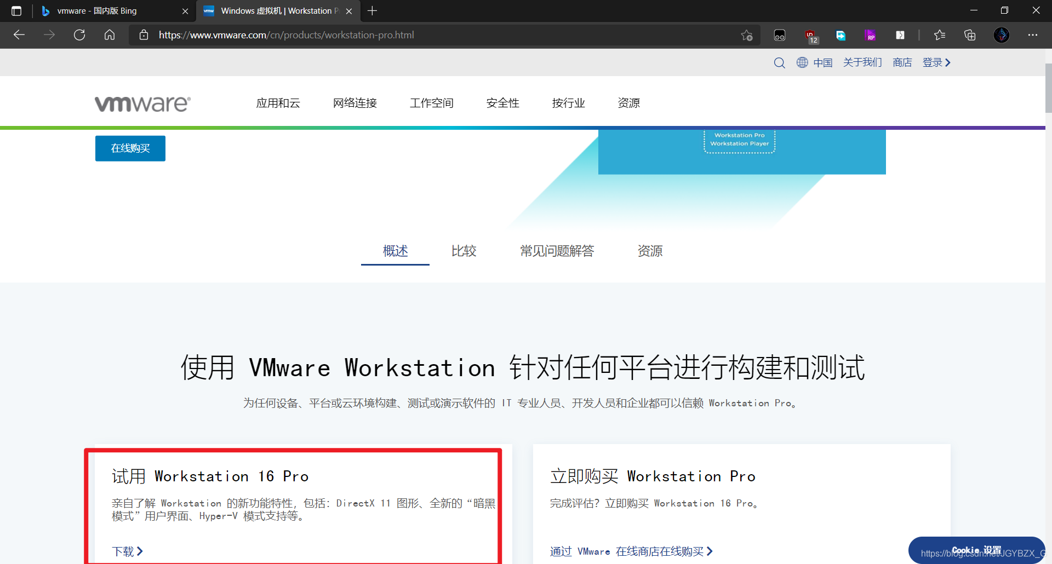The image size is (1052, 564).
Task: Click the page vertical scrollbar thumb
Action: pyautogui.click(x=1048, y=88)
